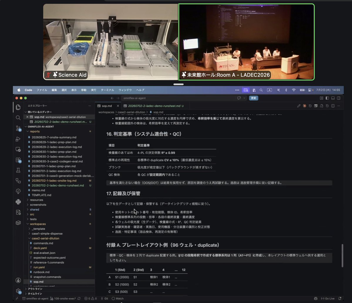Open the chat icon in command center
Image resolution: width=352 pixels, height=303 pixels.
click(239, 98)
